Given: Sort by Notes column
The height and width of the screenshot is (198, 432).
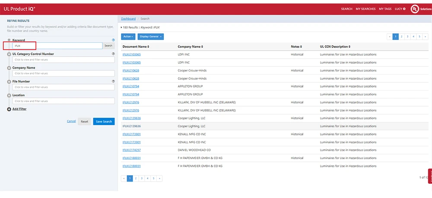Looking at the screenshot, I should click(296, 47).
